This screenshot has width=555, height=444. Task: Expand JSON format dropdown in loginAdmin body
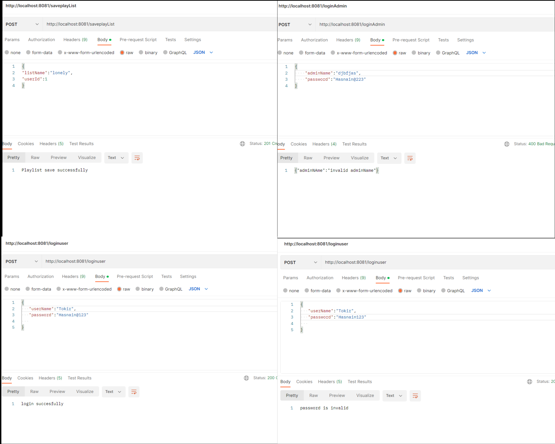(x=476, y=53)
